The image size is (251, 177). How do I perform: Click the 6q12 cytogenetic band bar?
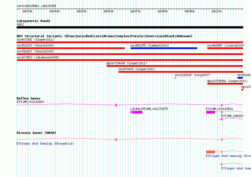pos(130,27)
